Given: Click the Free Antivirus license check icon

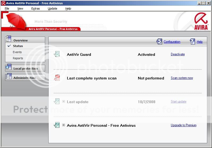Looking at the screenshot, I should coord(57,125).
